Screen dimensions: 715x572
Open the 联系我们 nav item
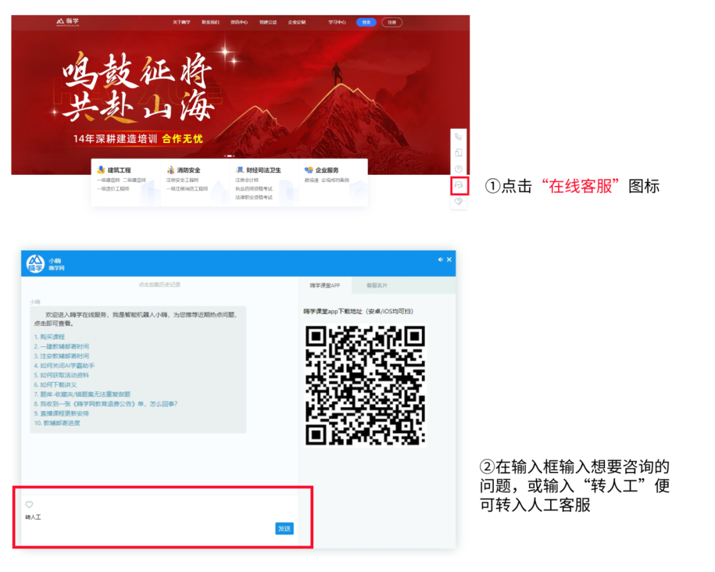[x=211, y=23]
